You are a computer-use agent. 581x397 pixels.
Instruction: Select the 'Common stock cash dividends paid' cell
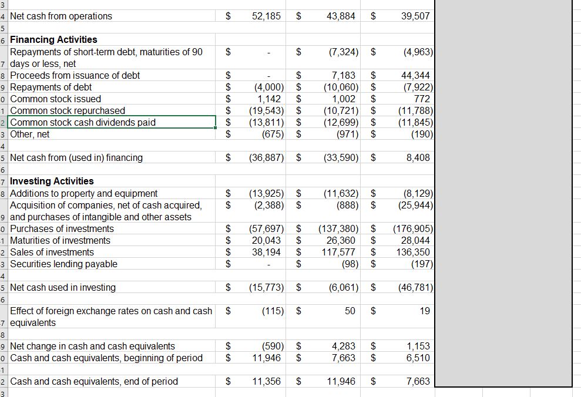tap(111, 122)
